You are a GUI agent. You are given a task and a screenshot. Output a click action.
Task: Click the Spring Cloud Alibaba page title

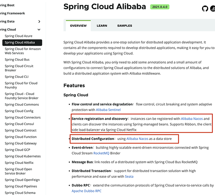point(105,6)
